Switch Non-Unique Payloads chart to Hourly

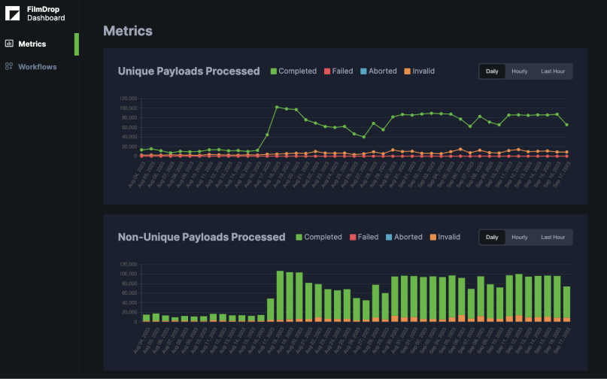(x=520, y=237)
